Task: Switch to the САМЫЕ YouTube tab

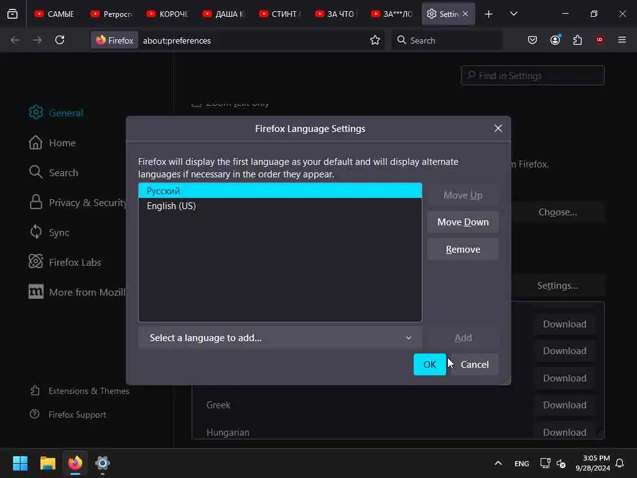Action: pyautogui.click(x=55, y=14)
